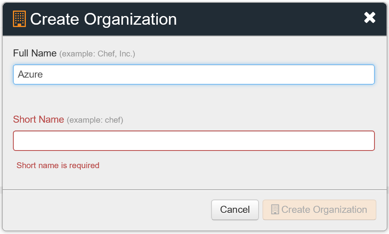This screenshot has width=389, height=234.
Task: Click the red "Short Name" field label
Action: [x=38, y=120]
